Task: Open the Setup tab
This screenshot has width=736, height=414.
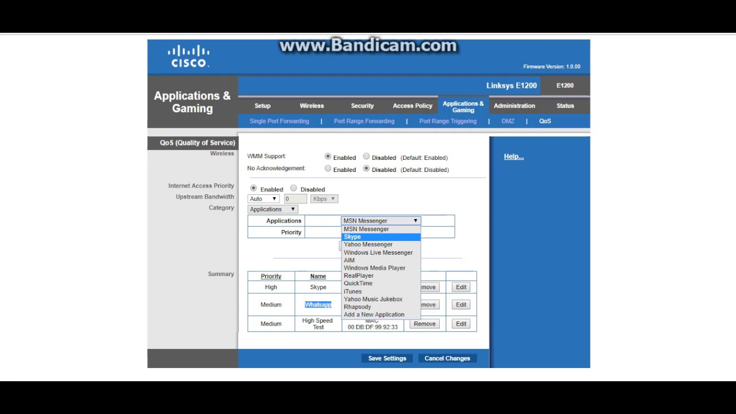Action: tap(262, 106)
